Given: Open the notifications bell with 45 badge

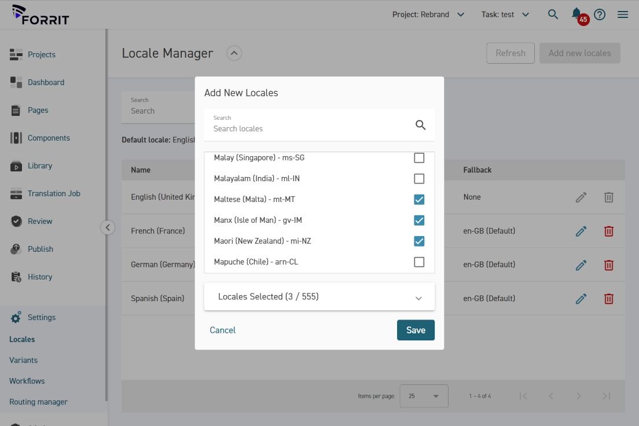Looking at the screenshot, I should (x=577, y=14).
